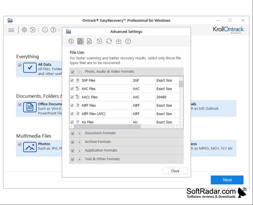
Task: Click file list scroll left arrow
Action: pos(72,127)
